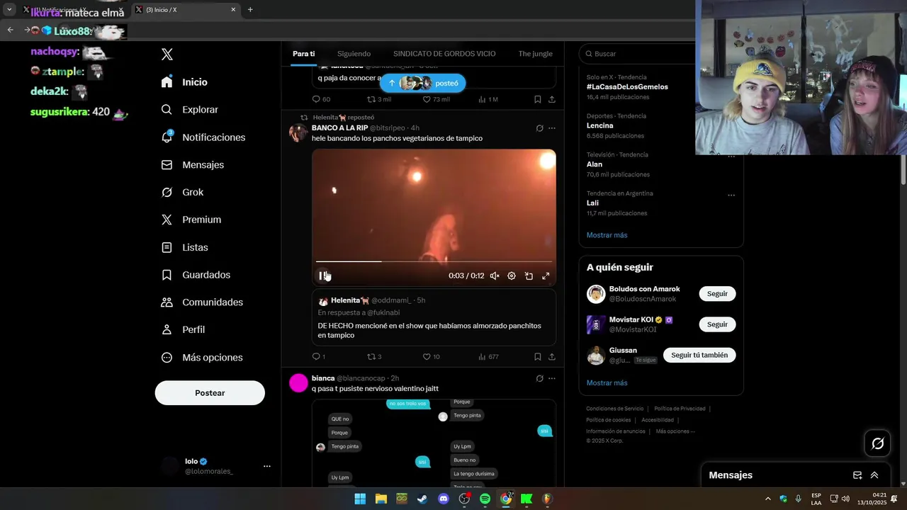Like the post with 73 mil likes
Viewport: 907px width, 510px height.
[x=427, y=99]
